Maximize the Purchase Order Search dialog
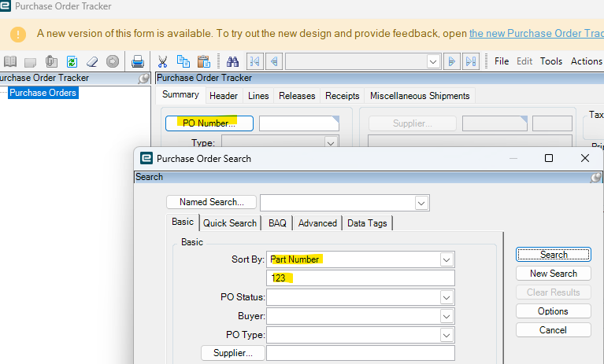The height and width of the screenshot is (364, 604). [x=549, y=158]
